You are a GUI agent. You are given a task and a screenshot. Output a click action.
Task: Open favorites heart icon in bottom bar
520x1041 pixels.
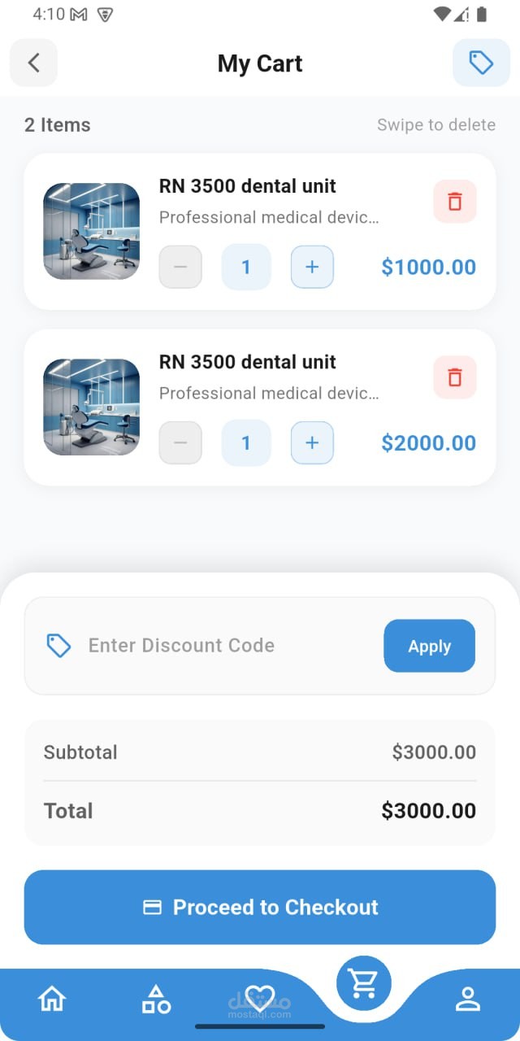click(259, 998)
